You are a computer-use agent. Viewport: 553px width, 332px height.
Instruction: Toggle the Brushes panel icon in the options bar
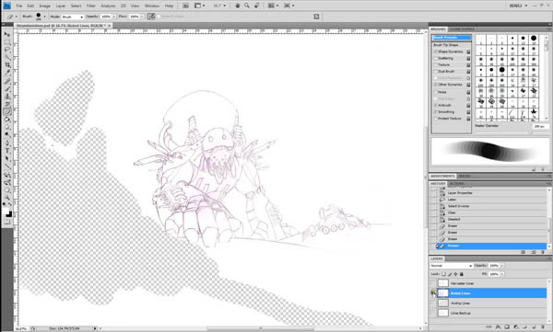tap(316, 17)
